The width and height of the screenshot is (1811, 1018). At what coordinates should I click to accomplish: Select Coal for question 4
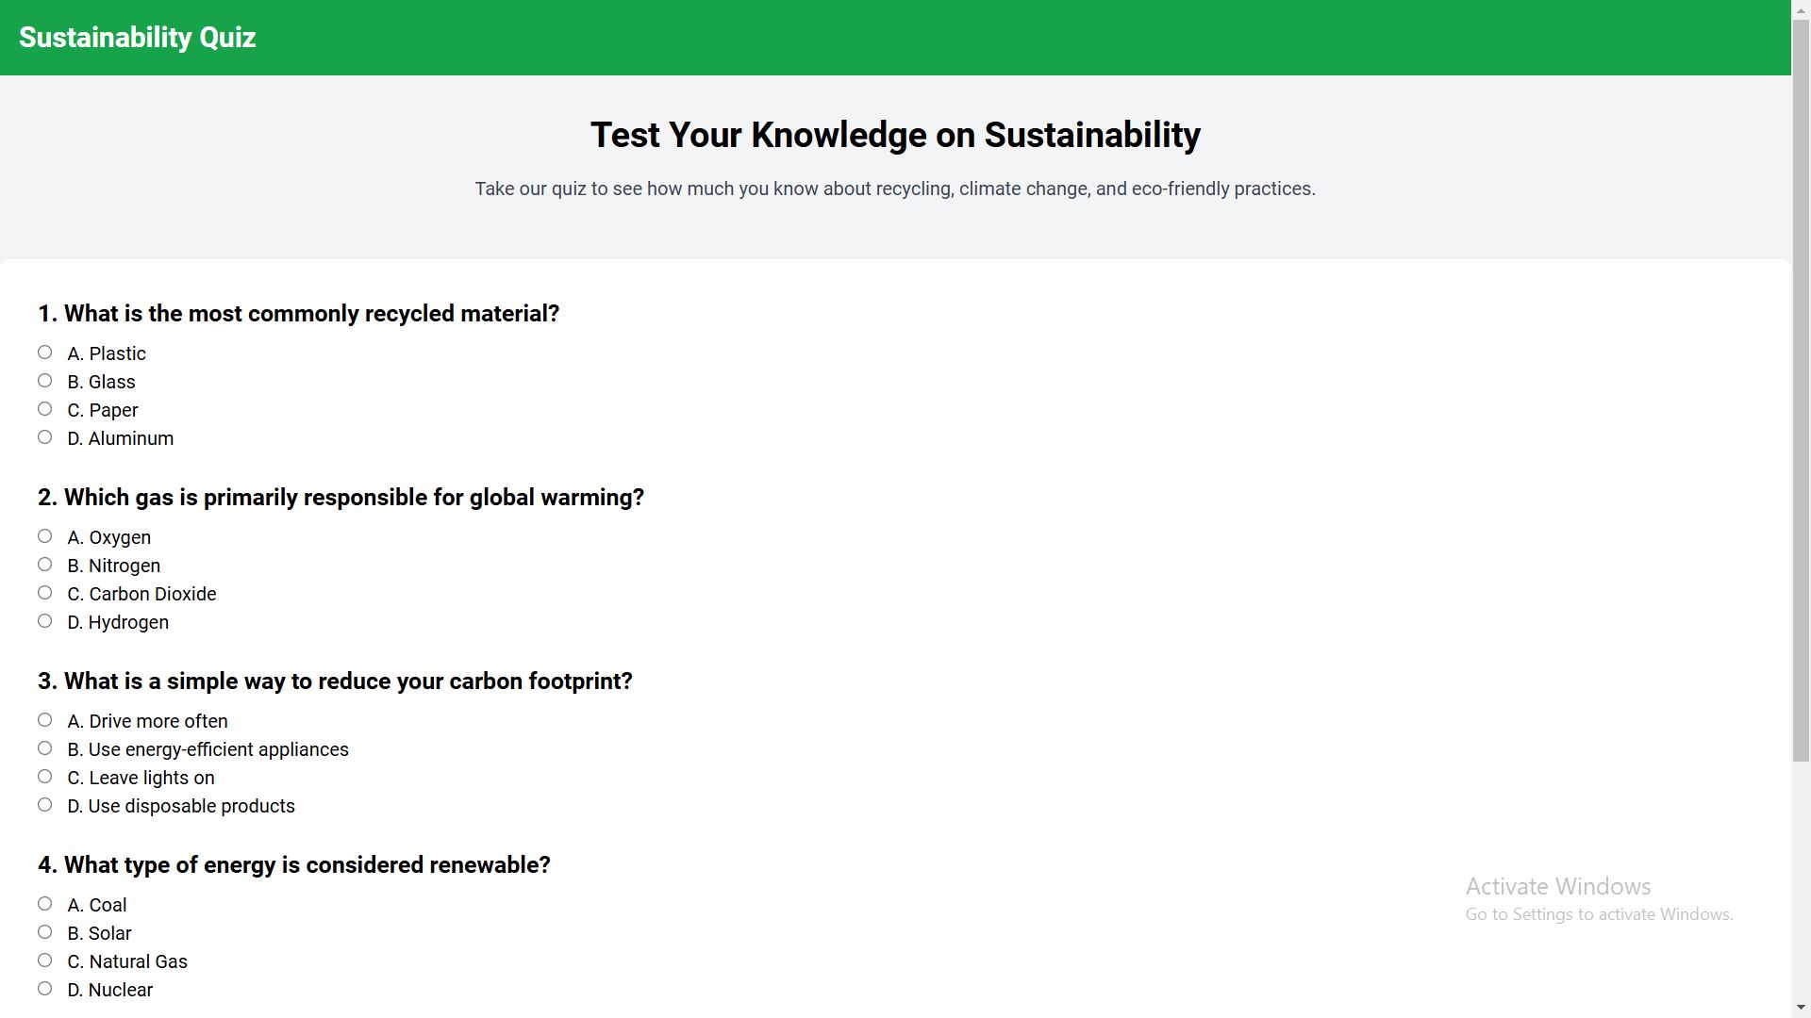tap(45, 904)
